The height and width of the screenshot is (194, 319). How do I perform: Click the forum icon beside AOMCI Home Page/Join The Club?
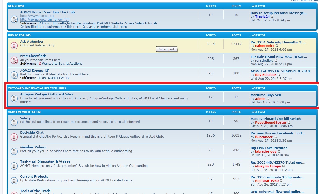(x=14, y=19)
